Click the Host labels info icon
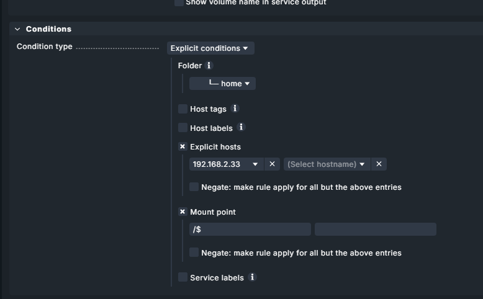The width and height of the screenshot is (483, 299). click(241, 127)
